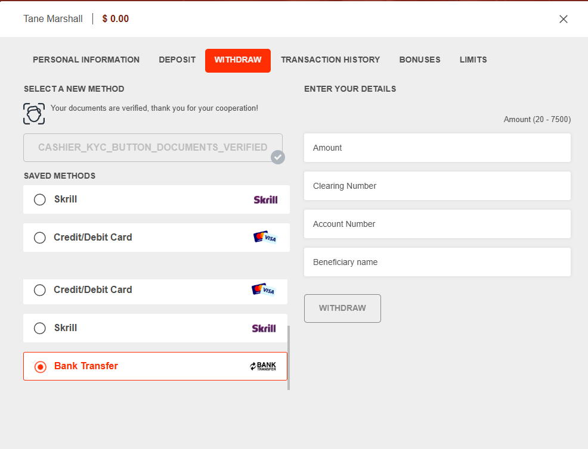The width and height of the screenshot is (588, 449).
Task: Click the Skrill logo under Saved Methods
Action: pos(265,199)
